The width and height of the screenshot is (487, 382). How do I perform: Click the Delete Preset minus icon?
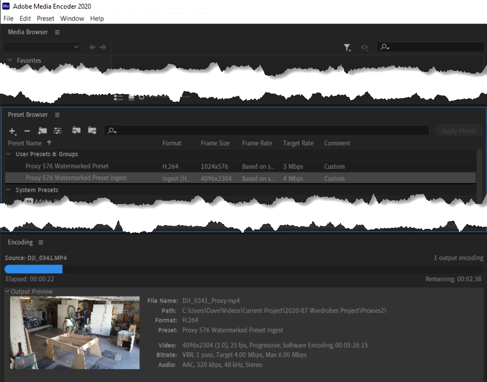(27, 131)
